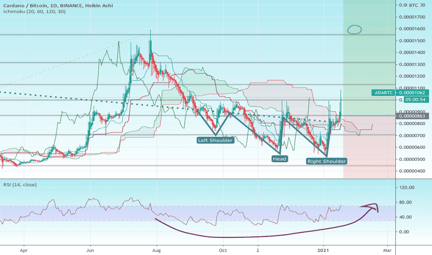Image resolution: width=432 pixels, height=255 pixels.
Task: Click 0.00001200 on the price axis
Action: 412,76
